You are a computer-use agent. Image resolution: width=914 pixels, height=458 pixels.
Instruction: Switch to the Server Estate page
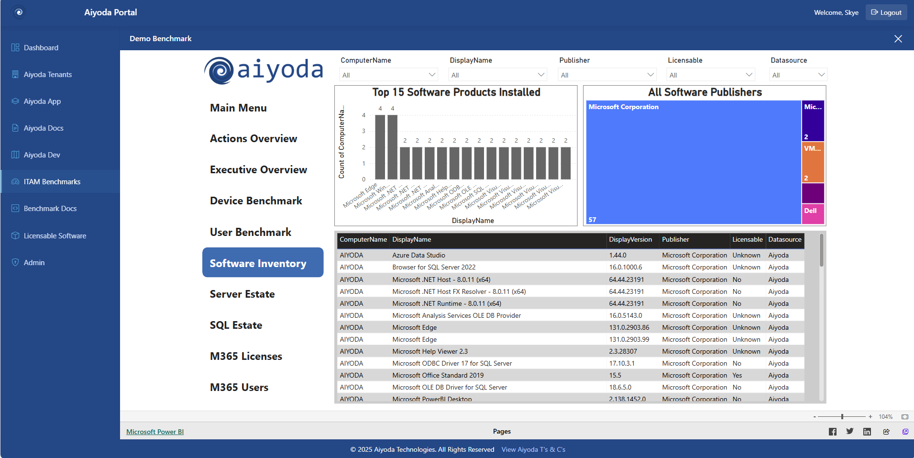click(242, 293)
